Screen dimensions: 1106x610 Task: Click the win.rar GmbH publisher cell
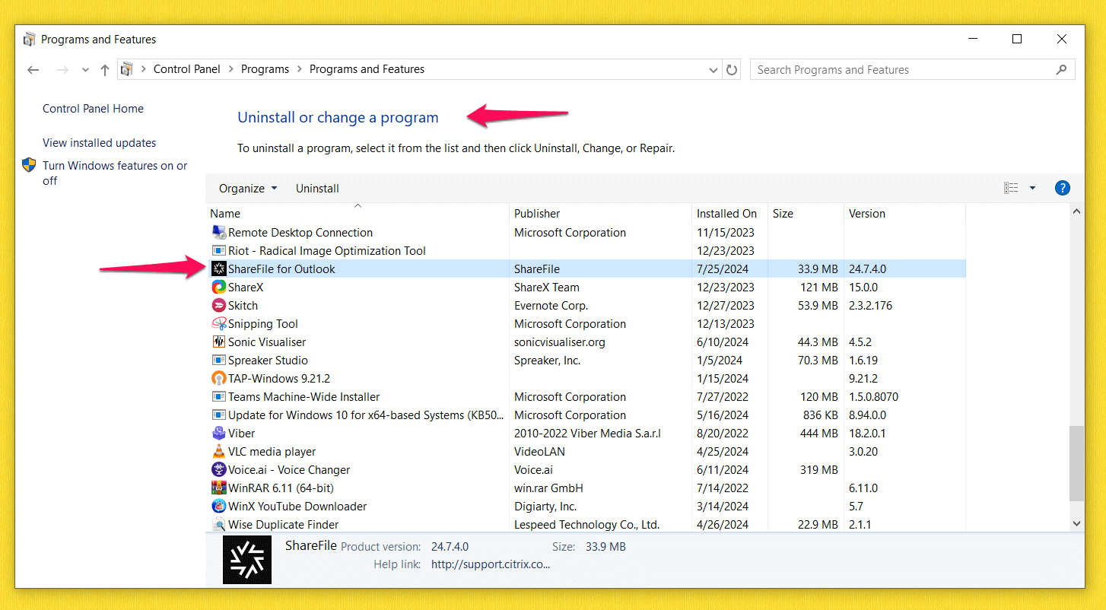[548, 488]
